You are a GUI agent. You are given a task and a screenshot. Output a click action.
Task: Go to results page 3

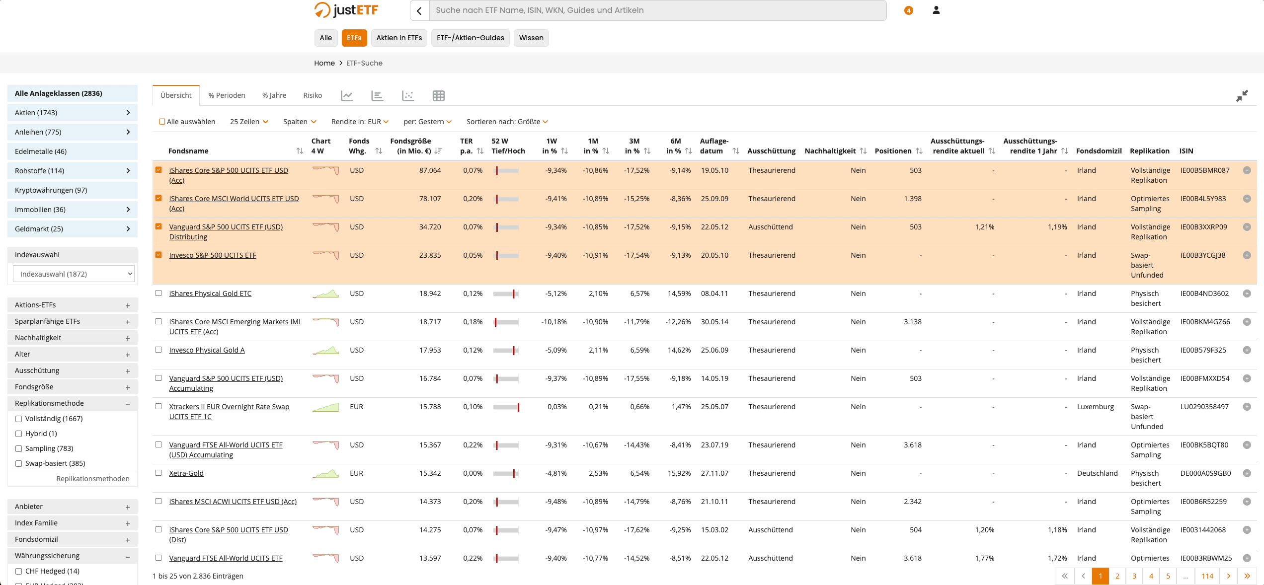click(x=1134, y=576)
